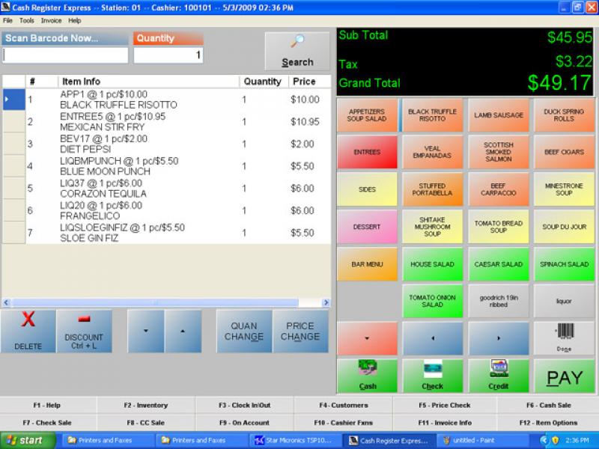Add Veal Empanadas to the order
The image size is (599, 449).
[433, 152]
